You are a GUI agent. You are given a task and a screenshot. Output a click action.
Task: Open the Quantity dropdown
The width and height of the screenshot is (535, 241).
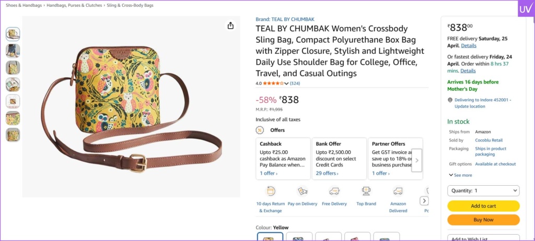483,191
